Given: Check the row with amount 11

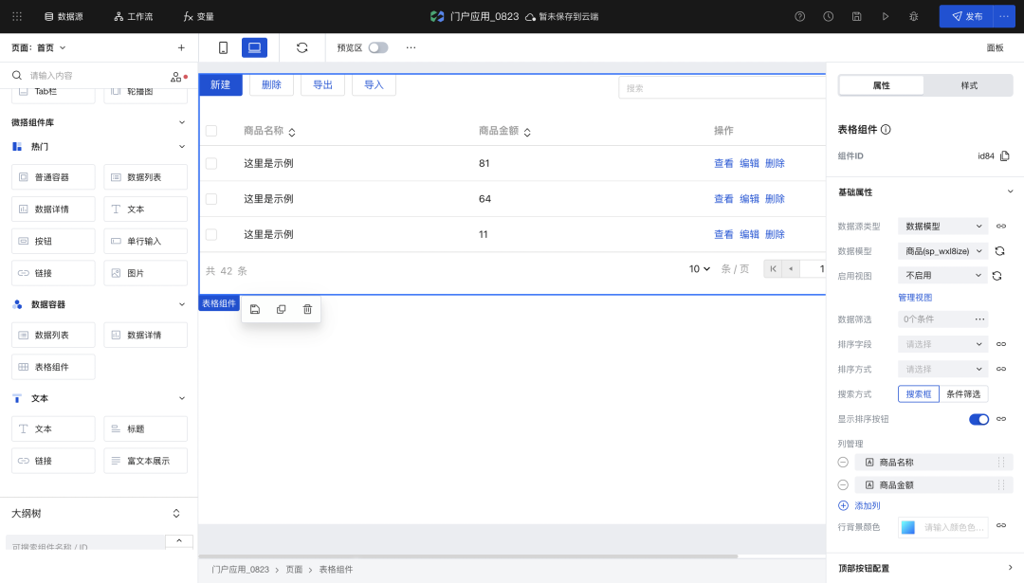Looking at the screenshot, I should (211, 234).
